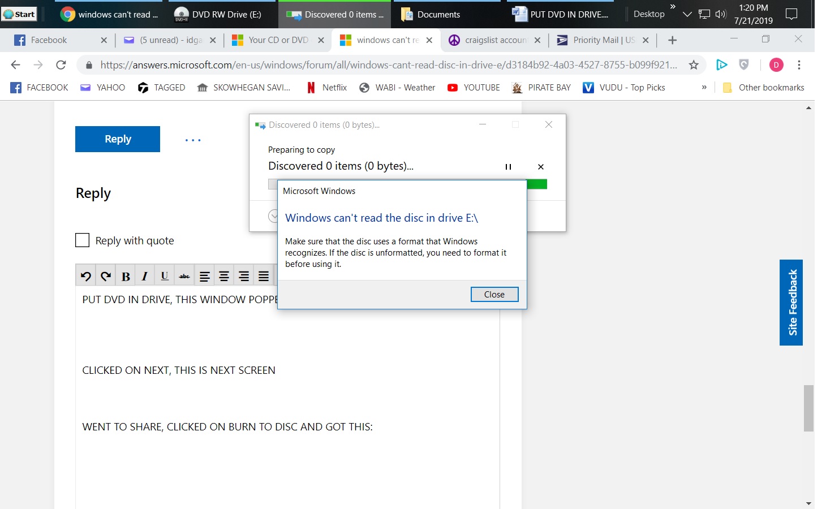The width and height of the screenshot is (826, 509).
Task: Redo edit in reply editor toolbar
Action: (x=106, y=276)
